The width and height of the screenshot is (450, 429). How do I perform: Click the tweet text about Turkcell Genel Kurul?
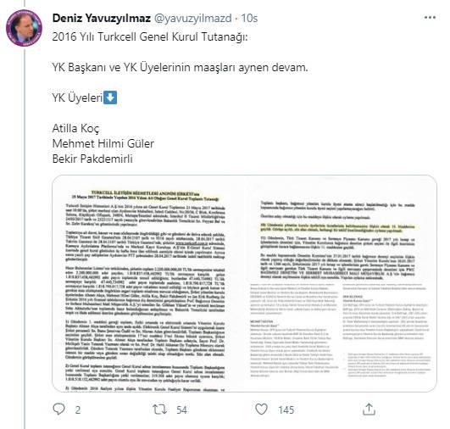(150, 37)
